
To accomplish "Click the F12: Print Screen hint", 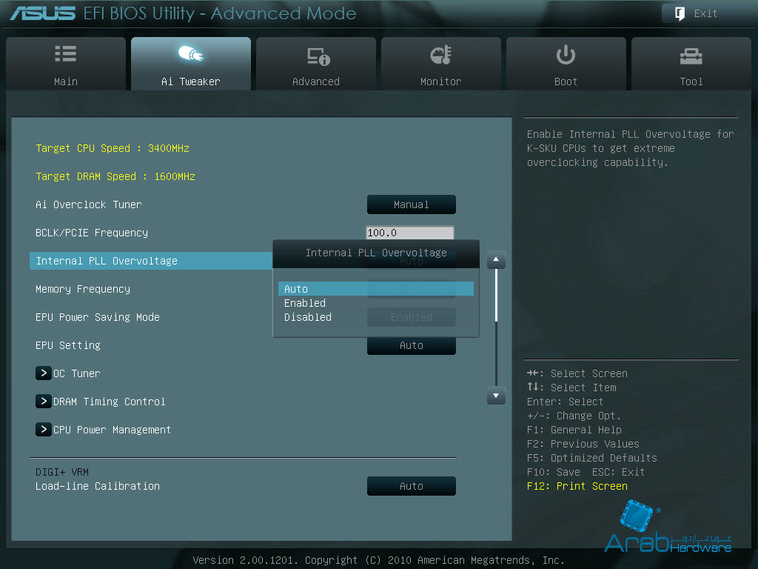I will click(577, 486).
